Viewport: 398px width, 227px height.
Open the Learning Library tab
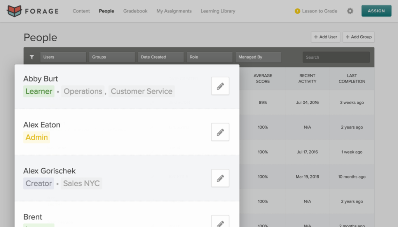(x=218, y=11)
